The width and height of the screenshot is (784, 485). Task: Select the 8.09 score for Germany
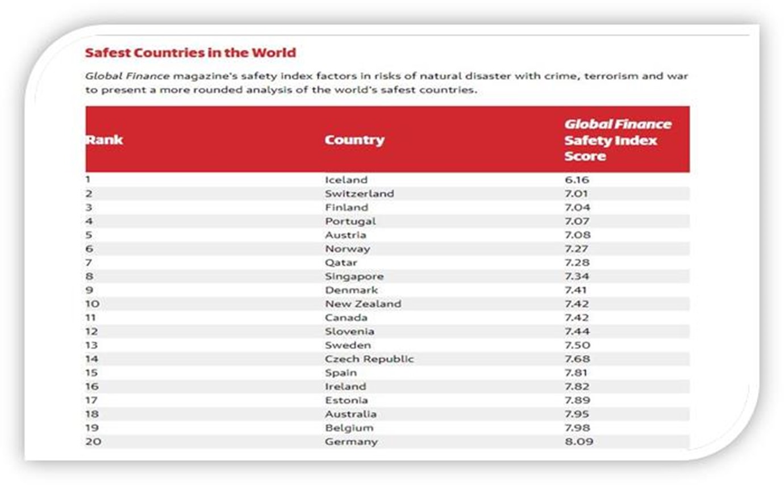578,442
